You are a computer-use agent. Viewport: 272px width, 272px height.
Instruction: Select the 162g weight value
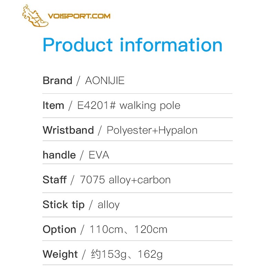150,255
